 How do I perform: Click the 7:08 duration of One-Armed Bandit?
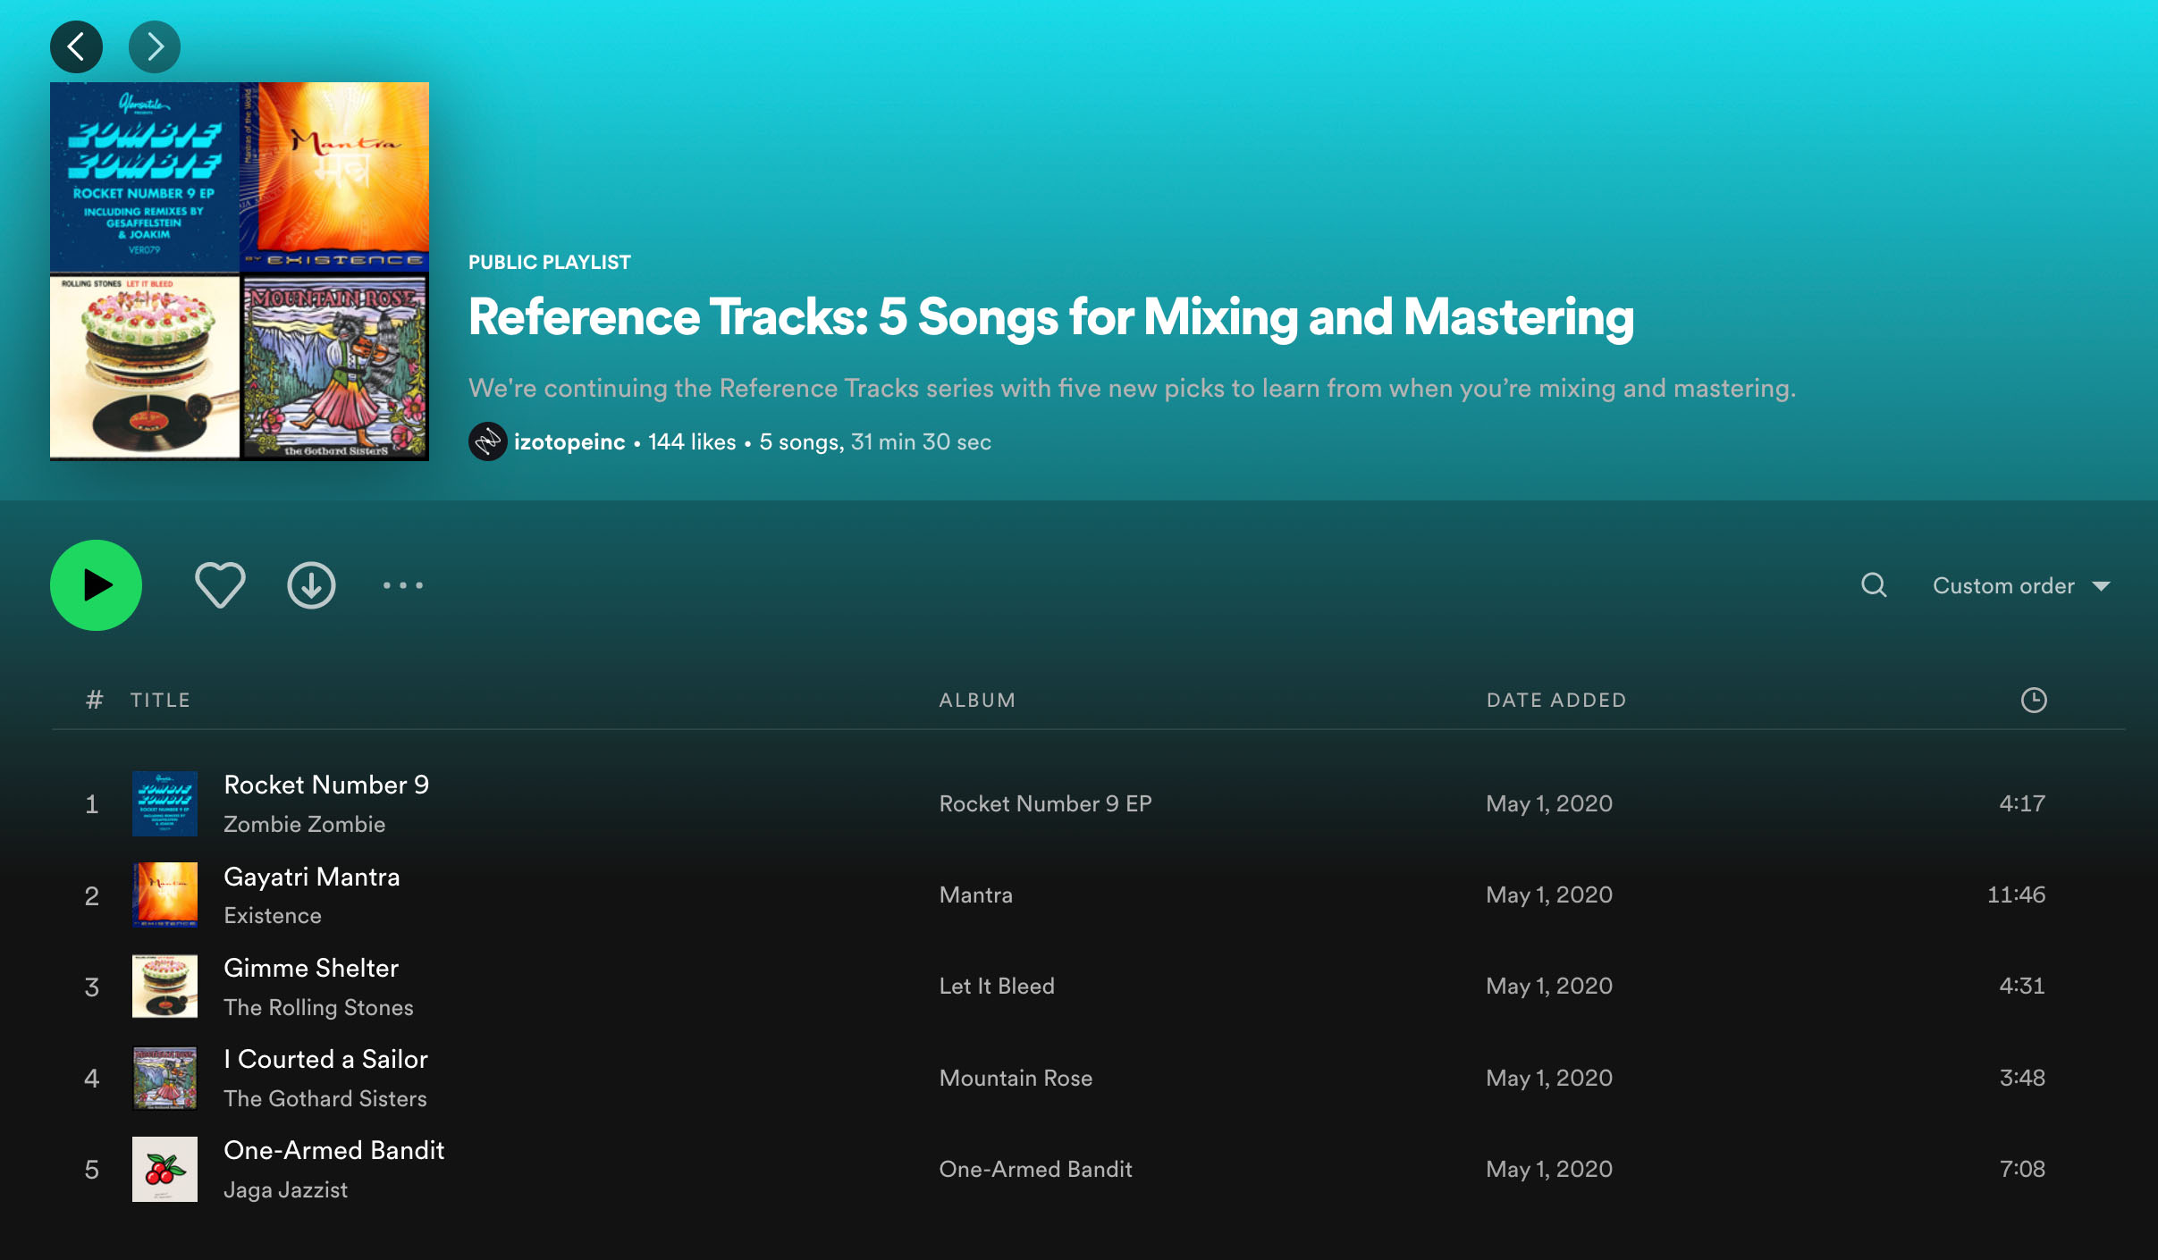point(2022,1169)
